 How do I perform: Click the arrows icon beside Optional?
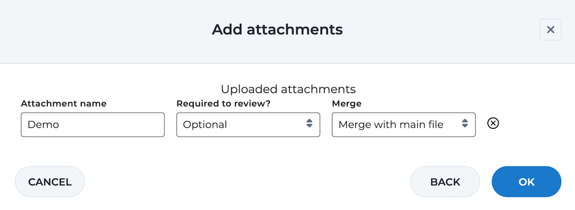click(x=310, y=123)
